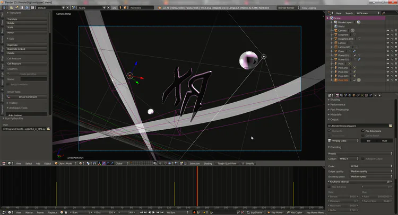This screenshot has width=398, height=215.
Task: Open file browser icon for Python file path
Action: tap(48, 129)
